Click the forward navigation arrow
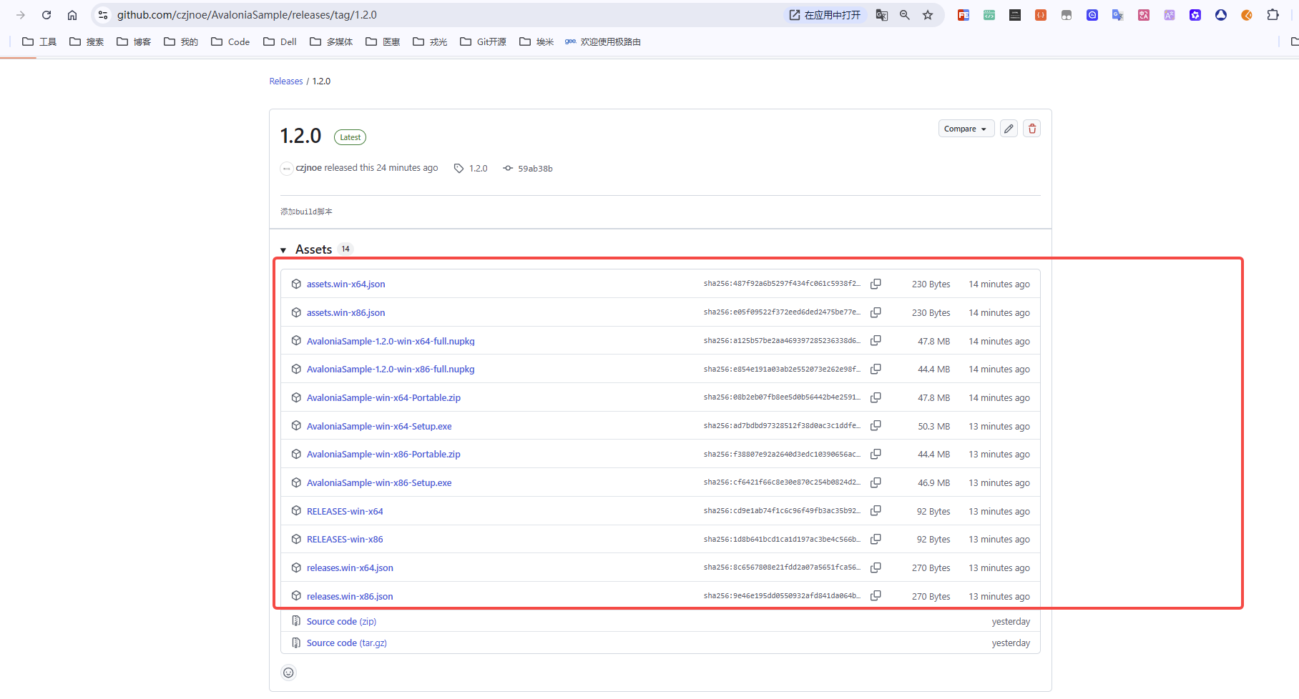The image size is (1299, 699). point(21,15)
